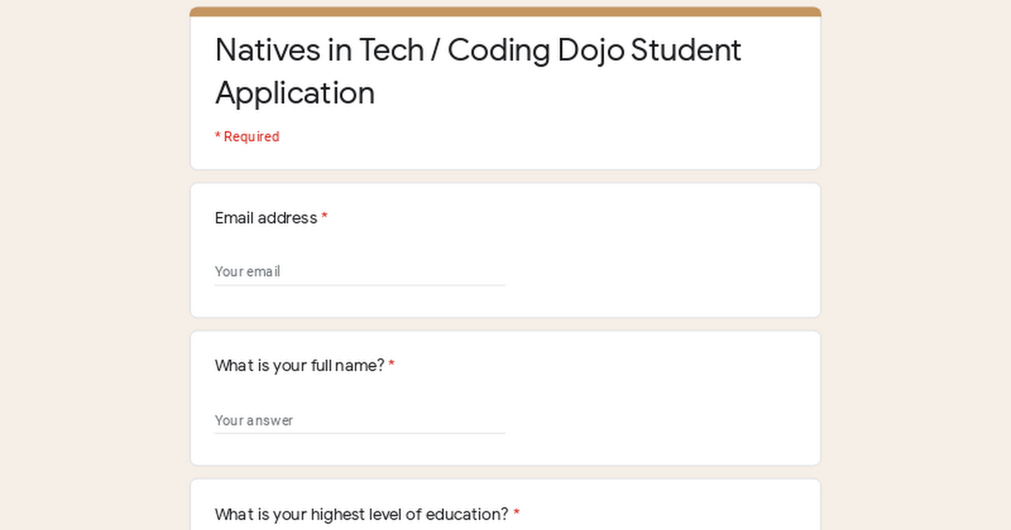Click the word 'Application' in the form title
The width and height of the screenshot is (1011, 530).
295,93
